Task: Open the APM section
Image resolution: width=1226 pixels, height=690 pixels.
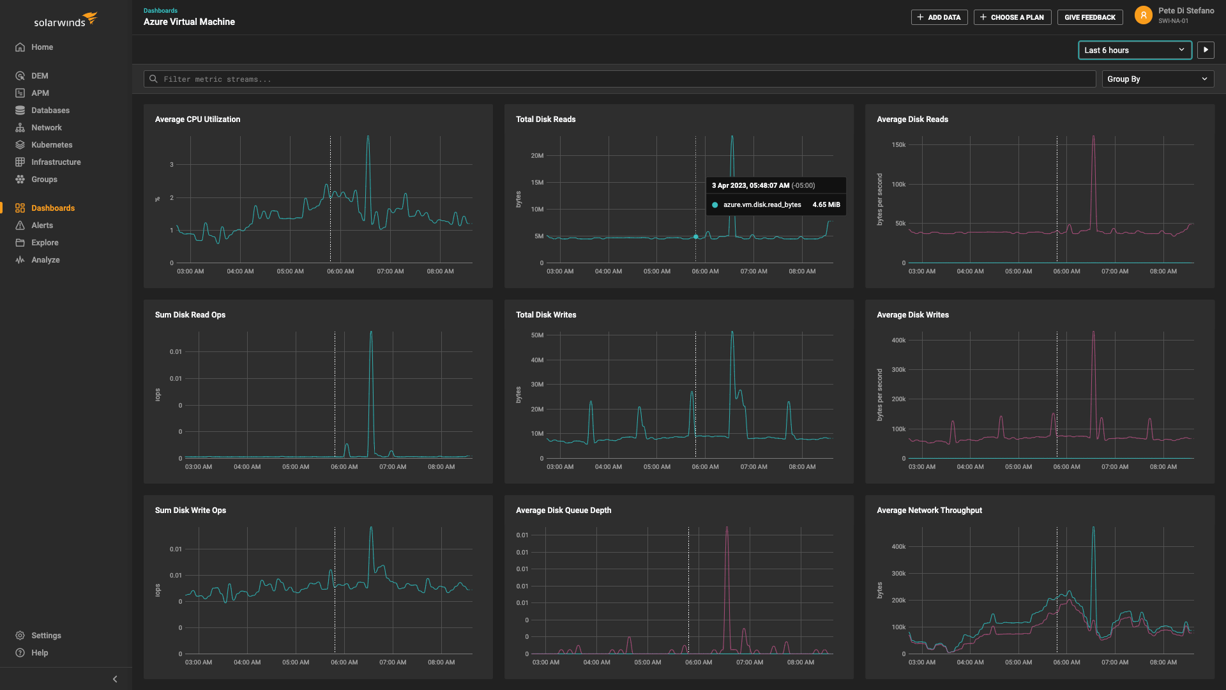Action: 20,93
